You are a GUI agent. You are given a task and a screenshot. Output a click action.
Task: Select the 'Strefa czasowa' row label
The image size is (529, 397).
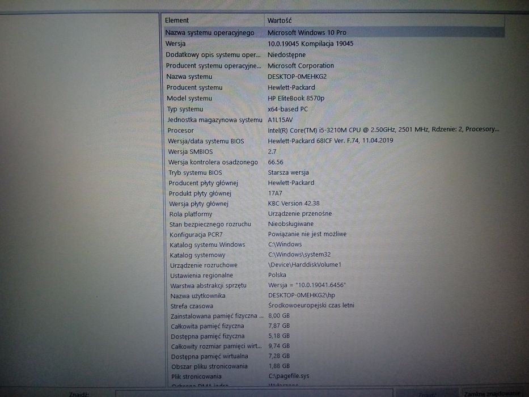pos(192,306)
